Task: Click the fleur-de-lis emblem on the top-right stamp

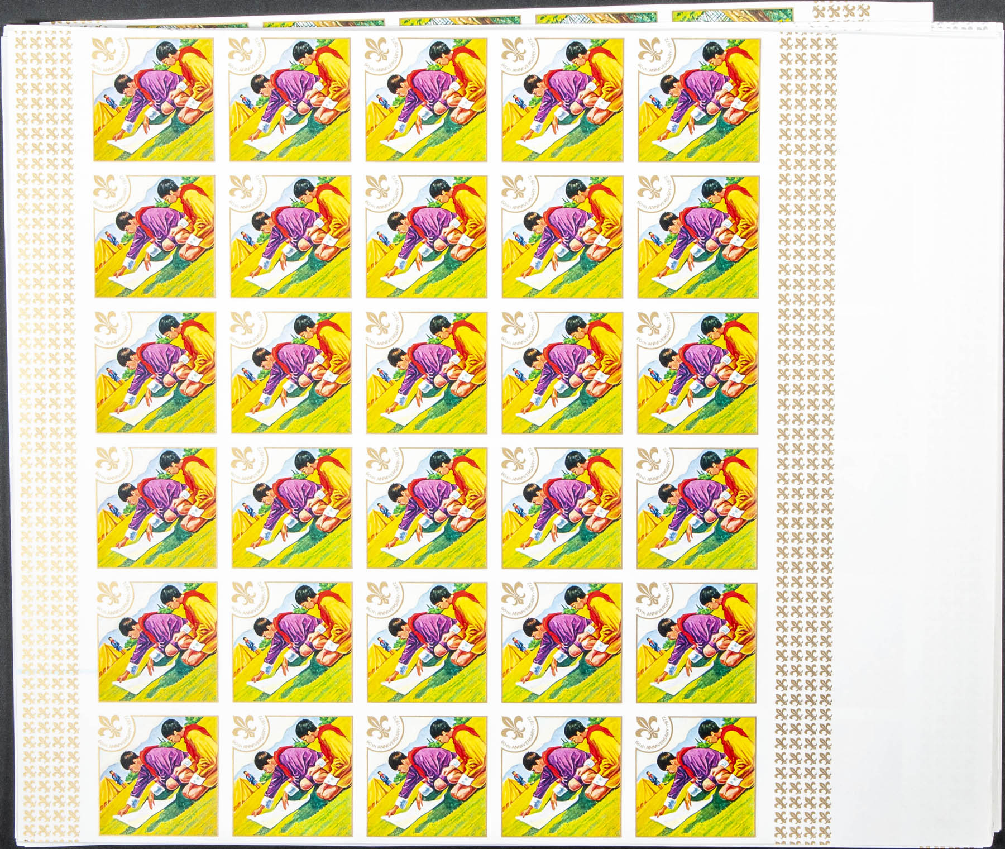Action: (649, 52)
